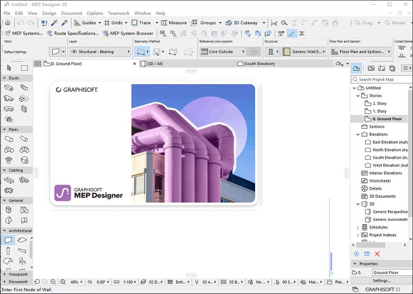Activate the Slab tool in Architectural

pos(22,240)
